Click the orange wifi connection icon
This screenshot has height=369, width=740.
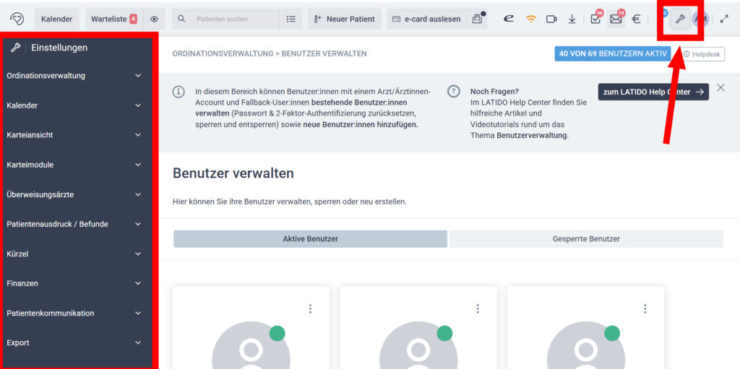(x=530, y=19)
